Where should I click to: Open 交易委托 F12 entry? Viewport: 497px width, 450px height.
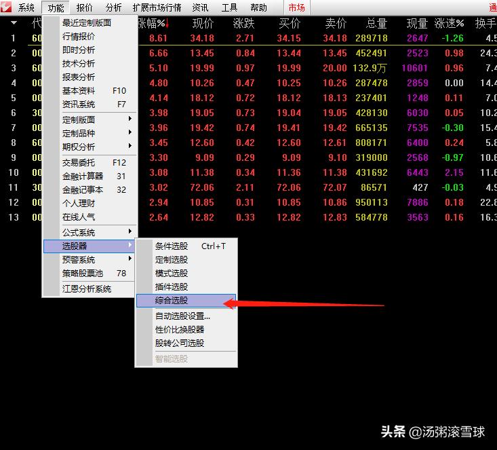[x=89, y=162]
